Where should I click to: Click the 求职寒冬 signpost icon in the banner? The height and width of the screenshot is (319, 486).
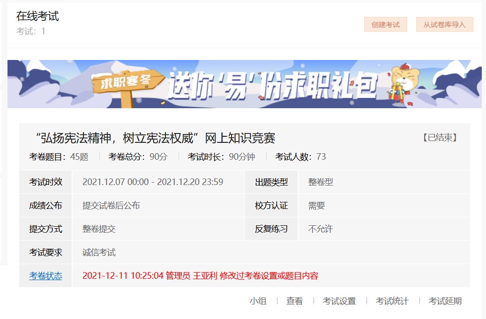(127, 86)
